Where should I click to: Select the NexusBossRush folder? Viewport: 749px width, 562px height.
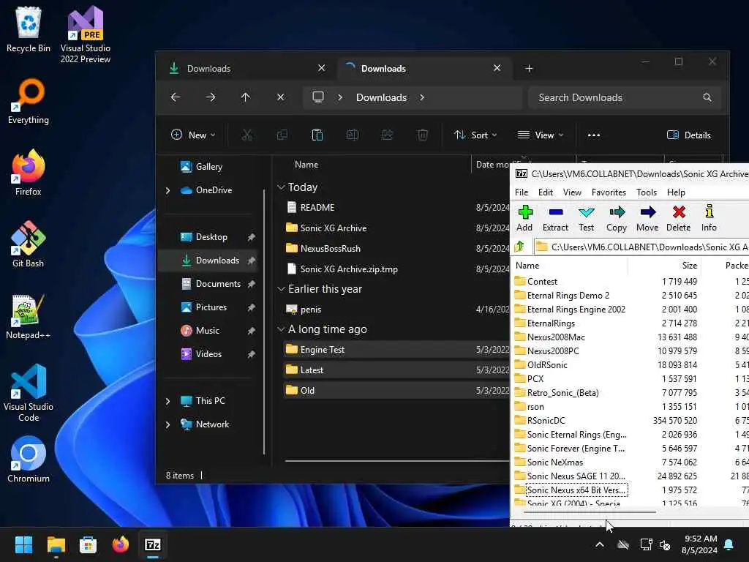click(x=330, y=249)
